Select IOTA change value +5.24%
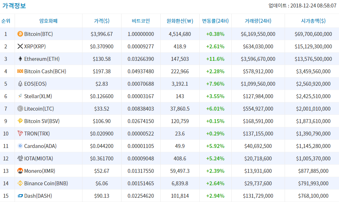The width and height of the screenshot is (339, 202). [215, 158]
